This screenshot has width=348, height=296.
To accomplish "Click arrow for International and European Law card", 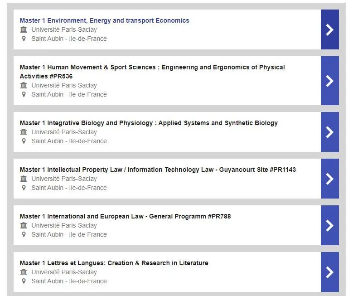I will 329,225.
